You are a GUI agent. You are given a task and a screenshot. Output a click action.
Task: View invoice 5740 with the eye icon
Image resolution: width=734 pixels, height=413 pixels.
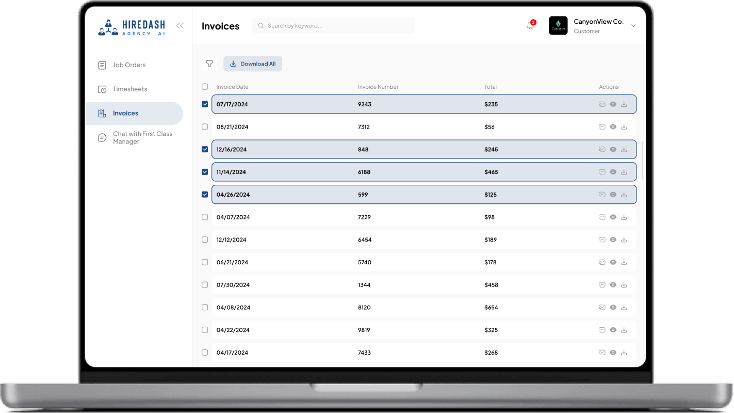613,262
